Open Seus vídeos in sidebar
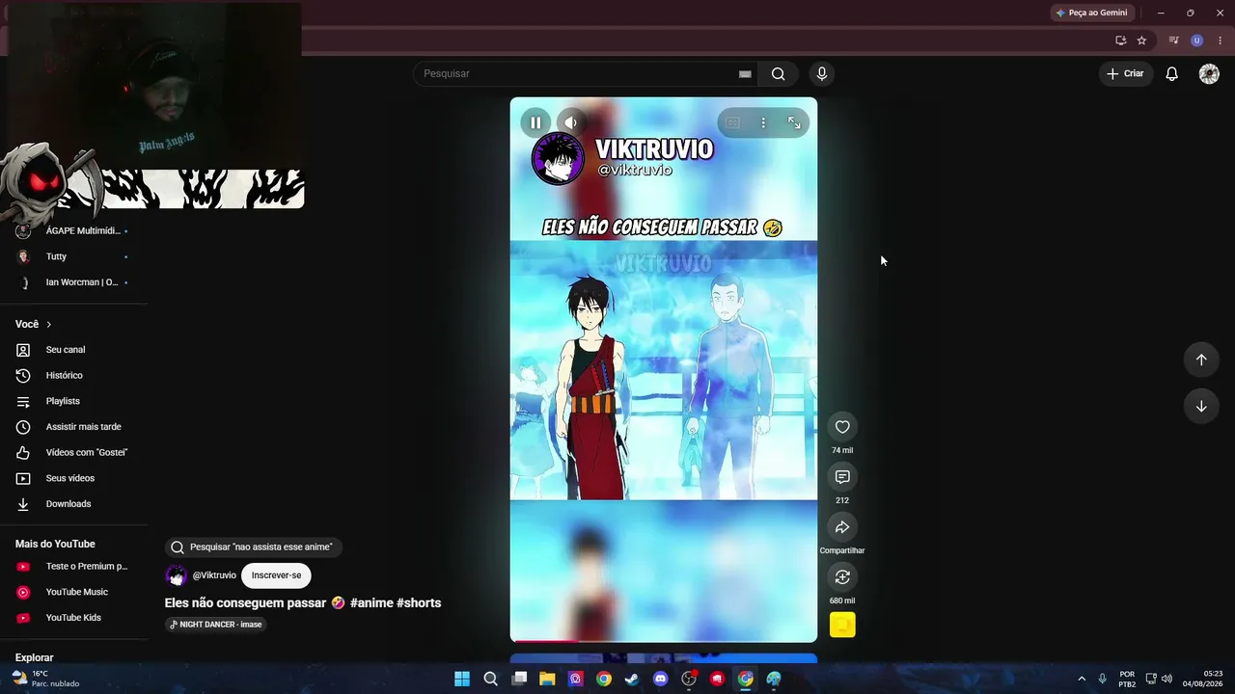This screenshot has width=1235, height=694. (73, 478)
